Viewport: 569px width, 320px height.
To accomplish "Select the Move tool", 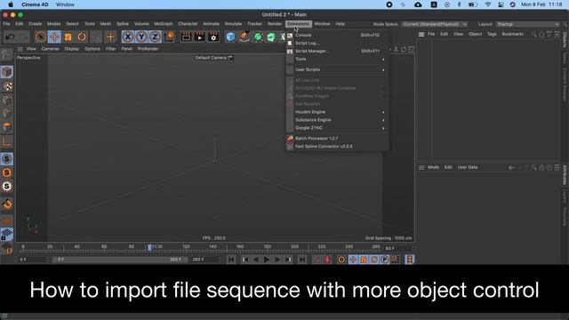I will (54, 37).
